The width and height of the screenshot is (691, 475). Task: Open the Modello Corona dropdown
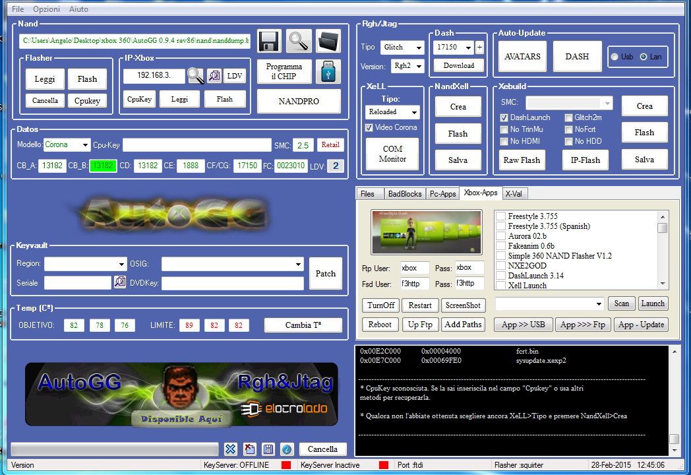click(85, 144)
